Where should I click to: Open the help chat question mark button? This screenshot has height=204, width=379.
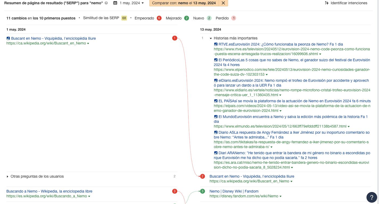(x=372, y=197)
